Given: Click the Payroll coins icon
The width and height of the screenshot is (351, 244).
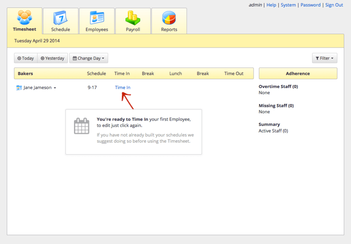Looking at the screenshot, I should (133, 17).
